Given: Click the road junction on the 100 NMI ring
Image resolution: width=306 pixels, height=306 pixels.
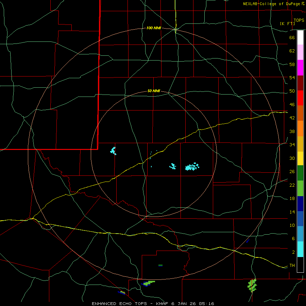Looking at the screenshot, I should tap(175, 30).
